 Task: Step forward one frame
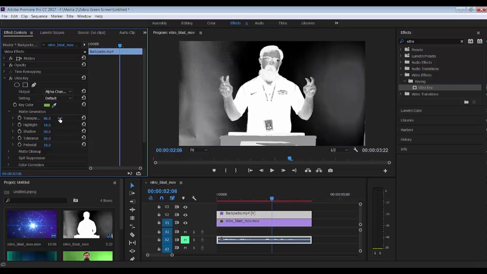pyautogui.click(x=283, y=170)
